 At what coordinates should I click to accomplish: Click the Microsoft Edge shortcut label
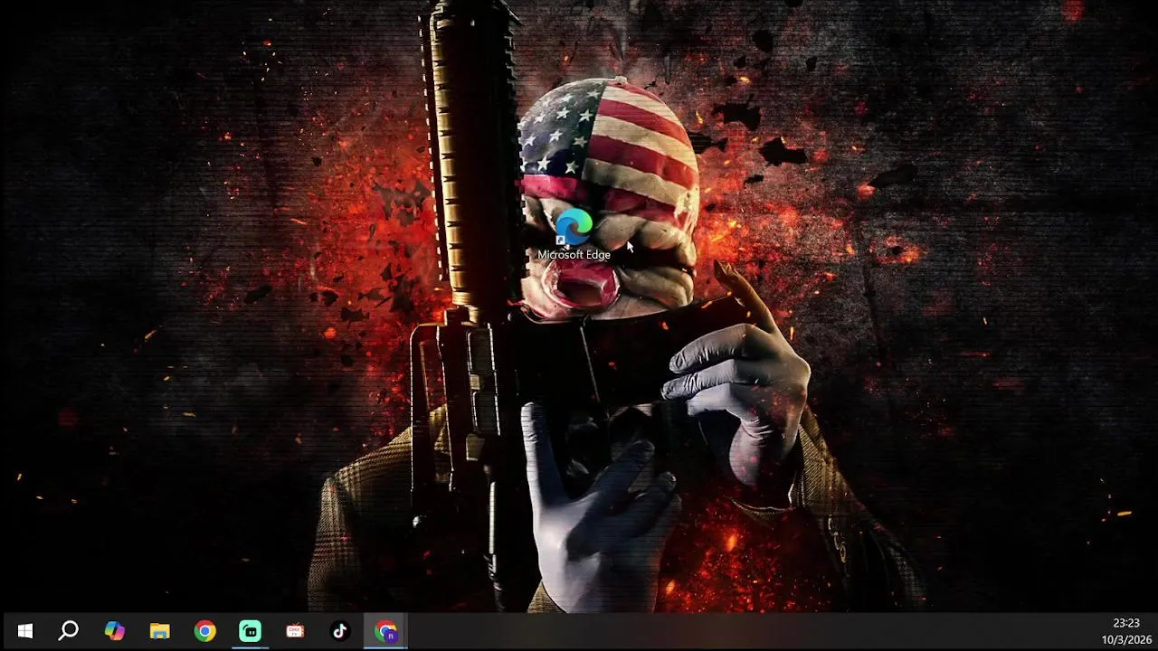[x=574, y=255]
